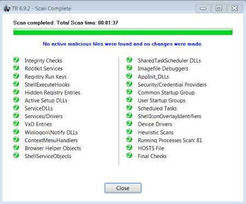Click the ServiceDLLs check mark icon

click(16, 108)
